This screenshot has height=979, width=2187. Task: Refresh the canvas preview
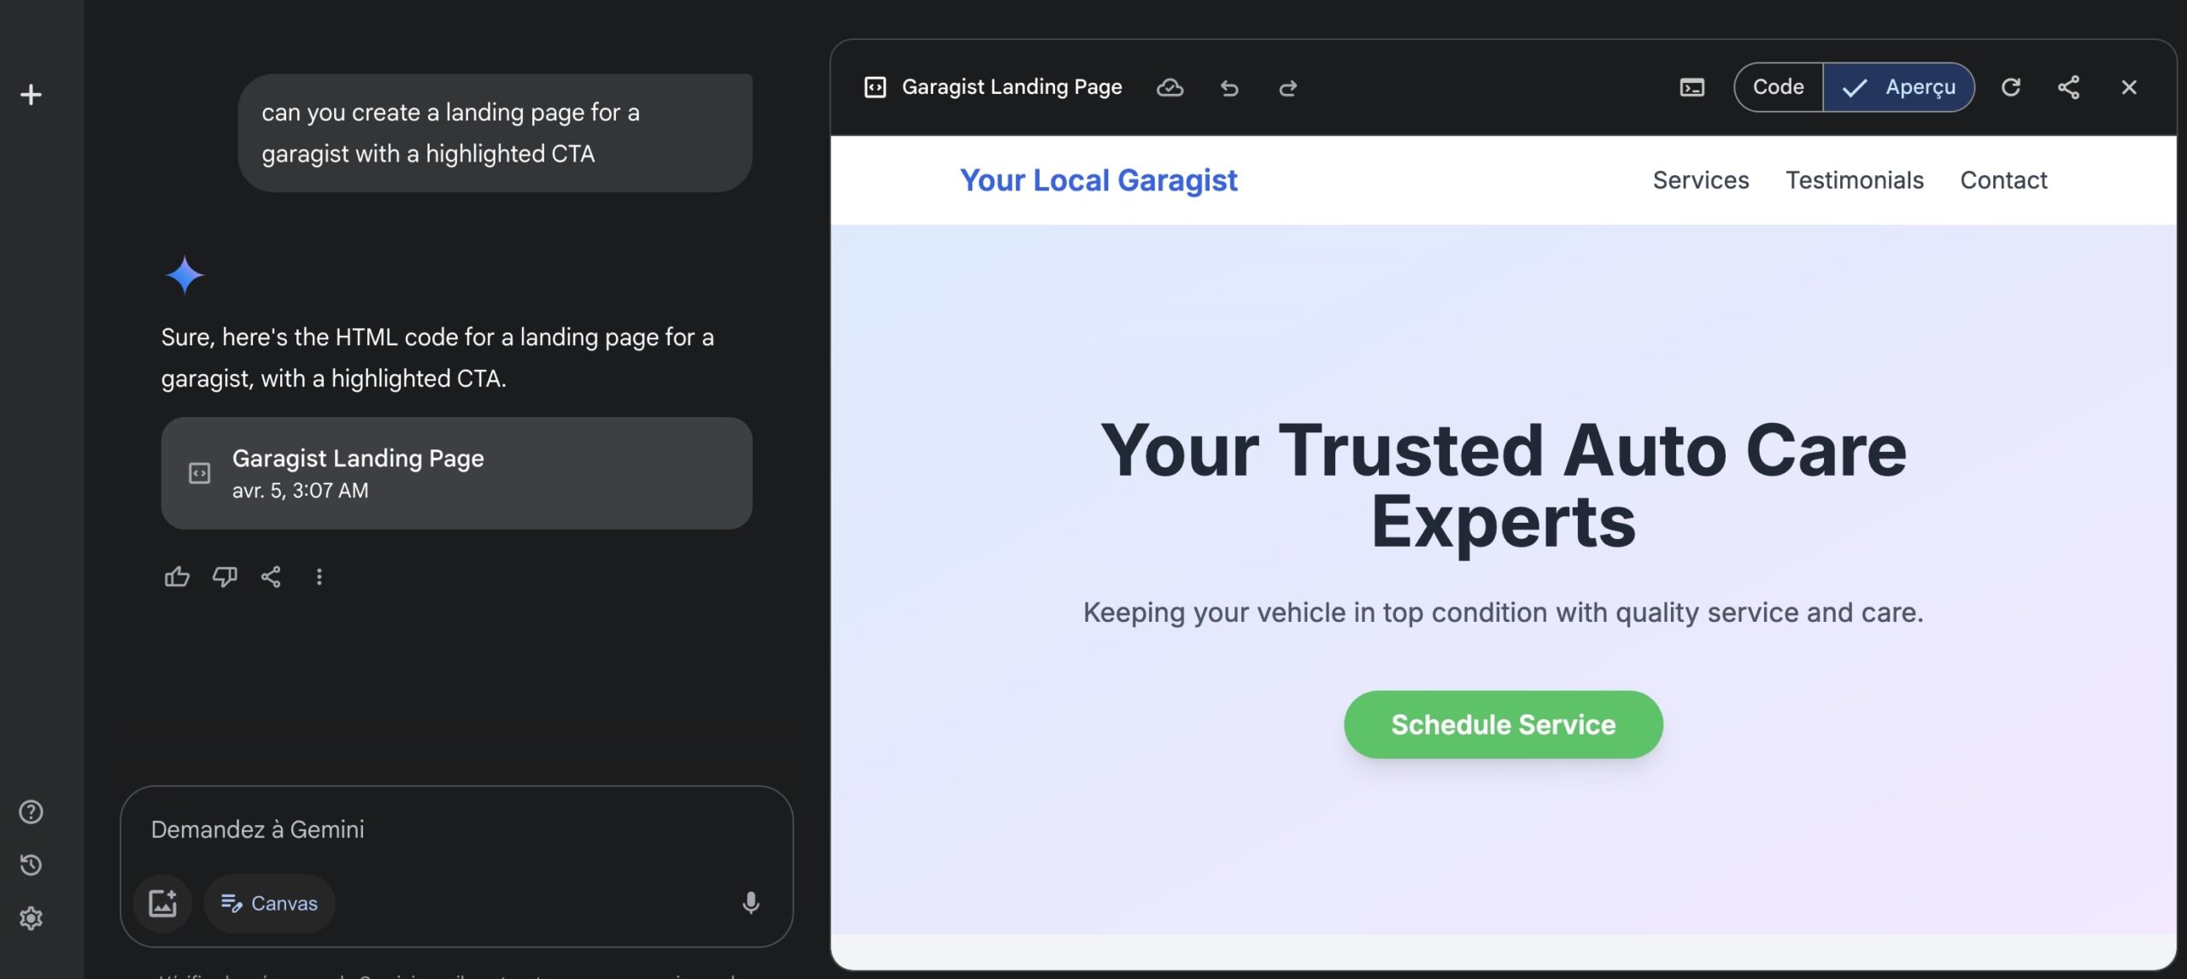pyautogui.click(x=2010, y=87)
